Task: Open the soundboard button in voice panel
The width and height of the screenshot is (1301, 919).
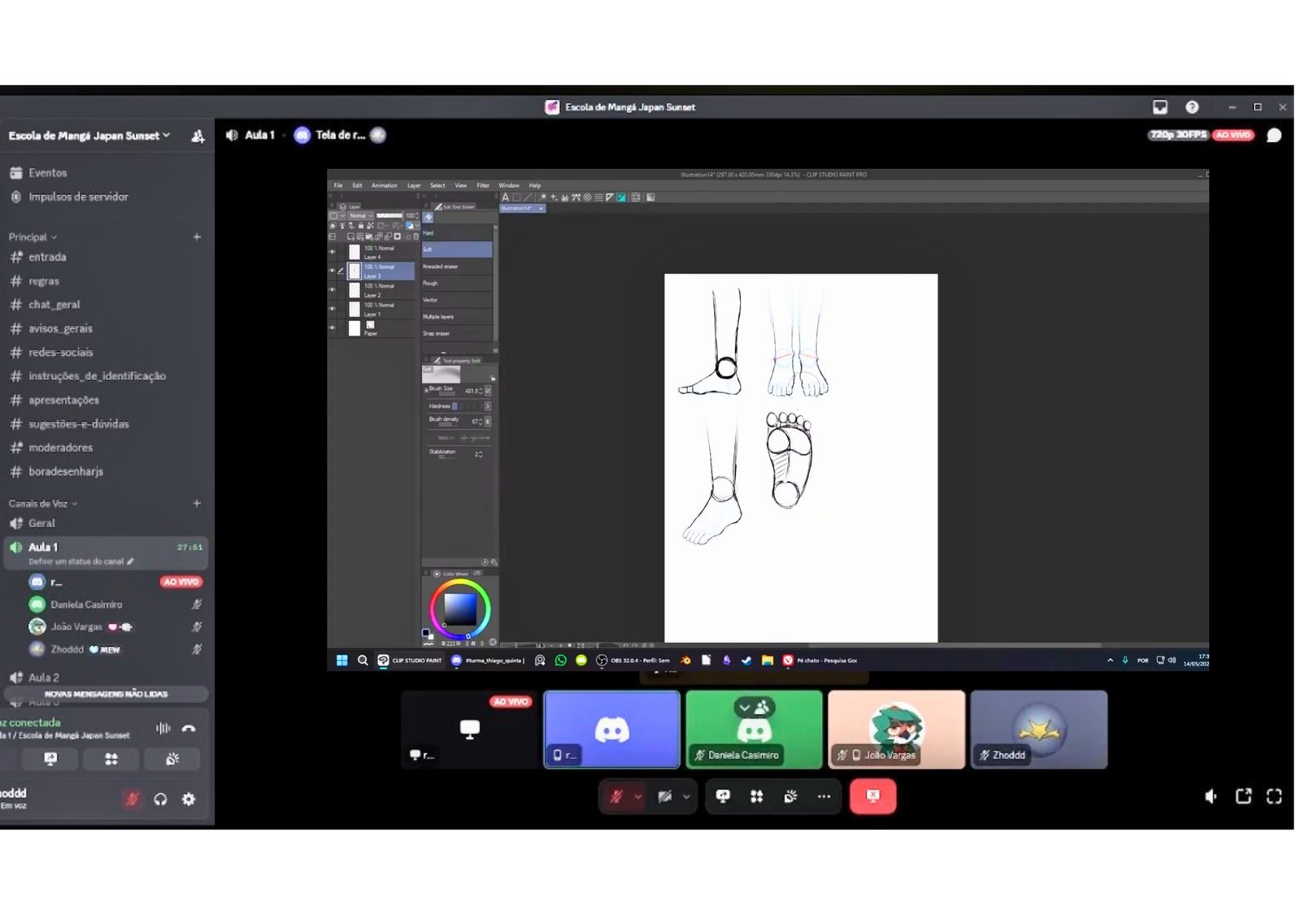Action: (x=172, y=759)
